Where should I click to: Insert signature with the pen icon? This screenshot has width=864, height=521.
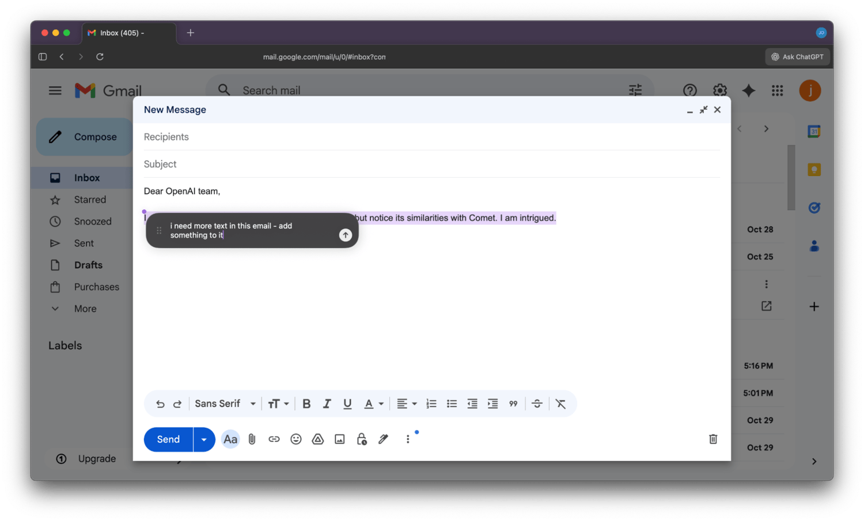point(384,439)
